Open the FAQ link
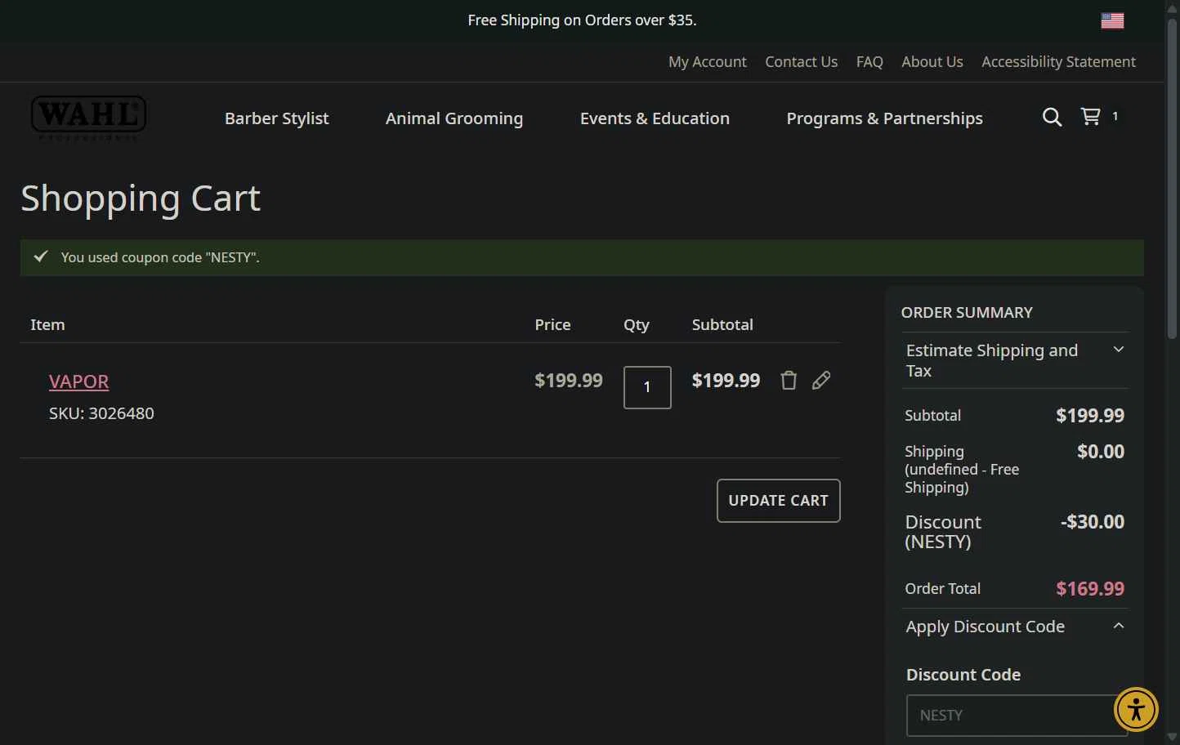1180x745 pixels. pyautogui.click(x=869, y=62)
